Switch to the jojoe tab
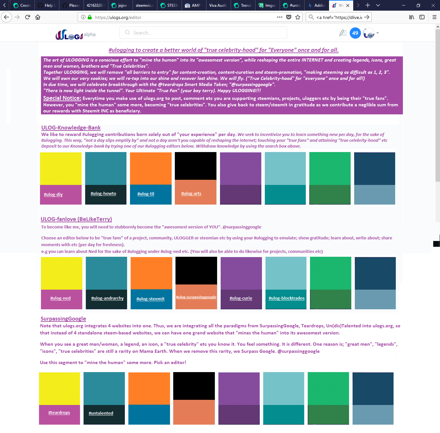Viewport: 440px width, 433px height. click(x=120, y=5)
